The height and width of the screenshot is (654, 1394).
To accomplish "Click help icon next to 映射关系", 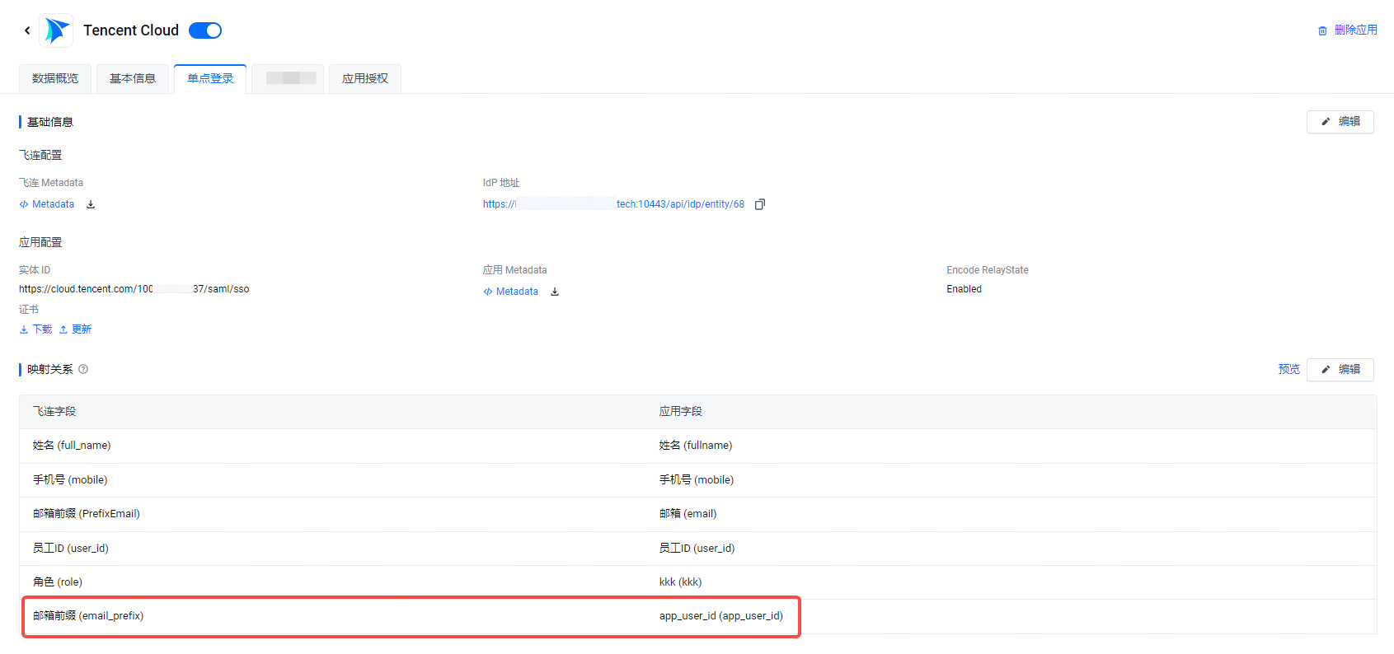I will click(83, 369).
